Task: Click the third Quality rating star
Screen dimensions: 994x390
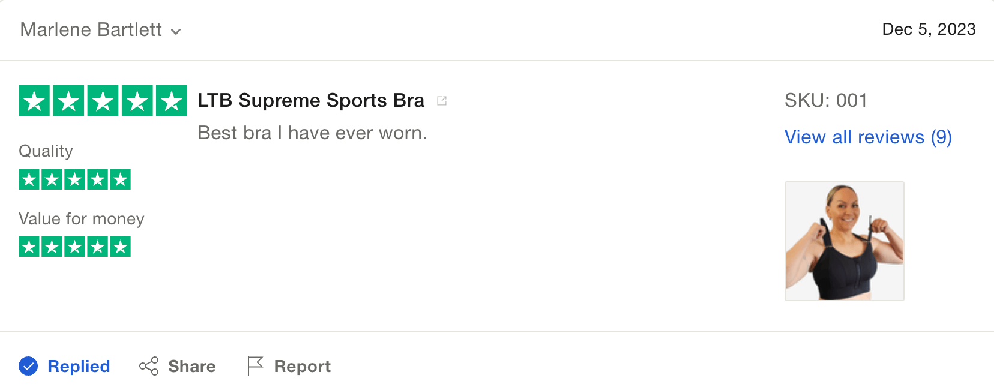Action: (x=74, y=179)
